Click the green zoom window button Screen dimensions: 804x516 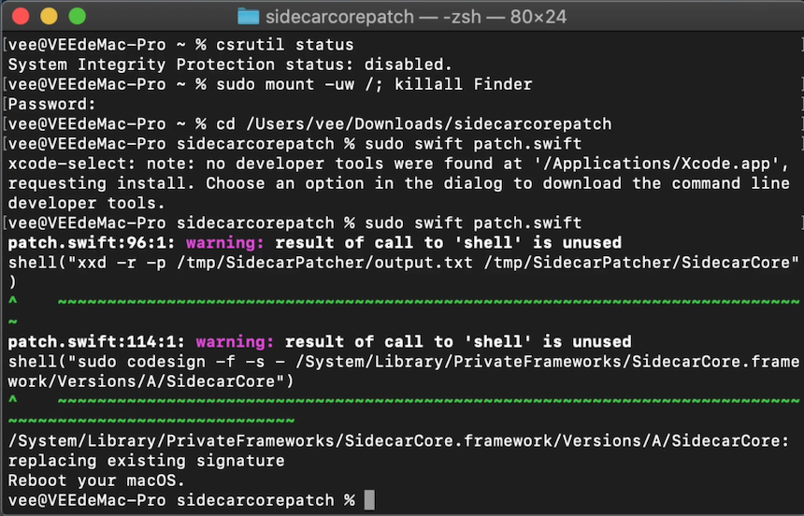(78, 16)
